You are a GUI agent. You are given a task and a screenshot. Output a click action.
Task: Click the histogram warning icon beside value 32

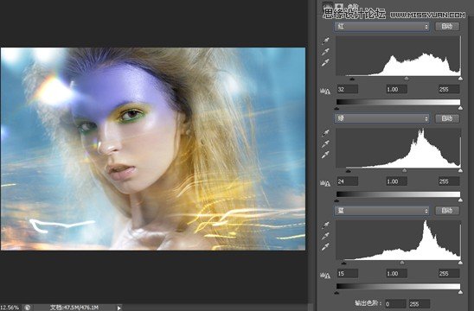[325, 91]
